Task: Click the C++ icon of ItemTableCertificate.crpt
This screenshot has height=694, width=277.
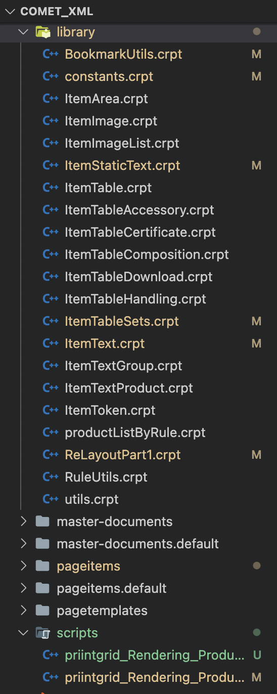Action: click(51, 232)
